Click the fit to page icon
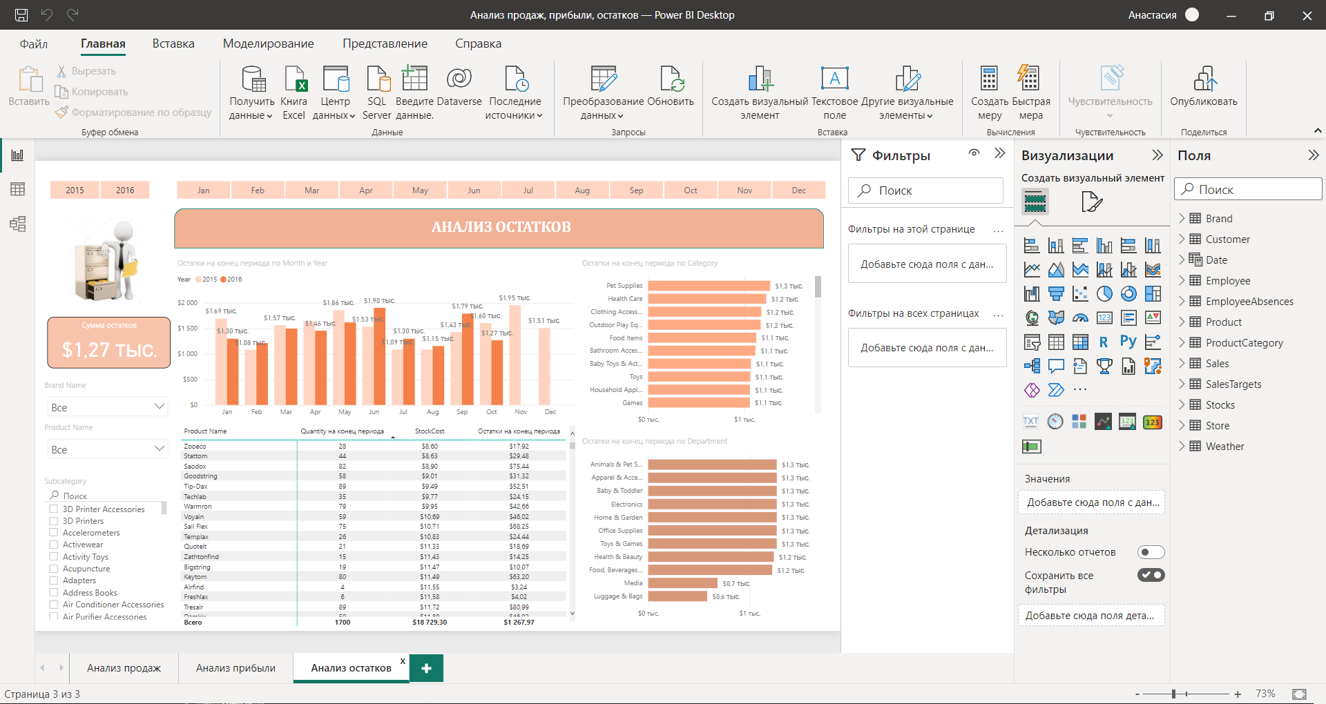This screenshot has height=704, width=1326. (x=1299, y=694)
